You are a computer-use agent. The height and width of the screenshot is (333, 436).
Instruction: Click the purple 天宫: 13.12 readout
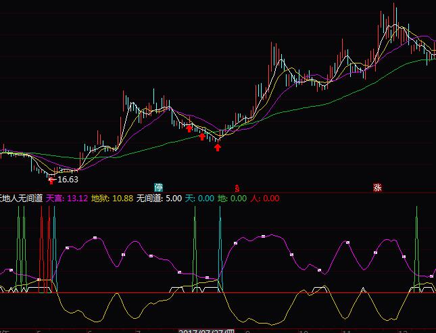(67, 199)
